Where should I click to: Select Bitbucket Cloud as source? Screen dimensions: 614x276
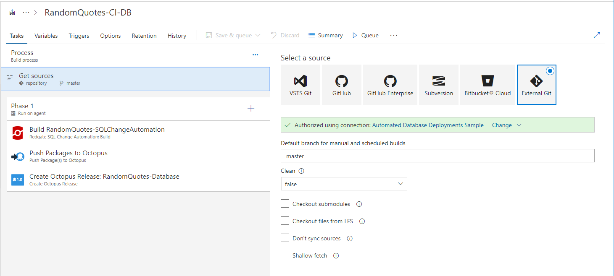tap(488, 81)
